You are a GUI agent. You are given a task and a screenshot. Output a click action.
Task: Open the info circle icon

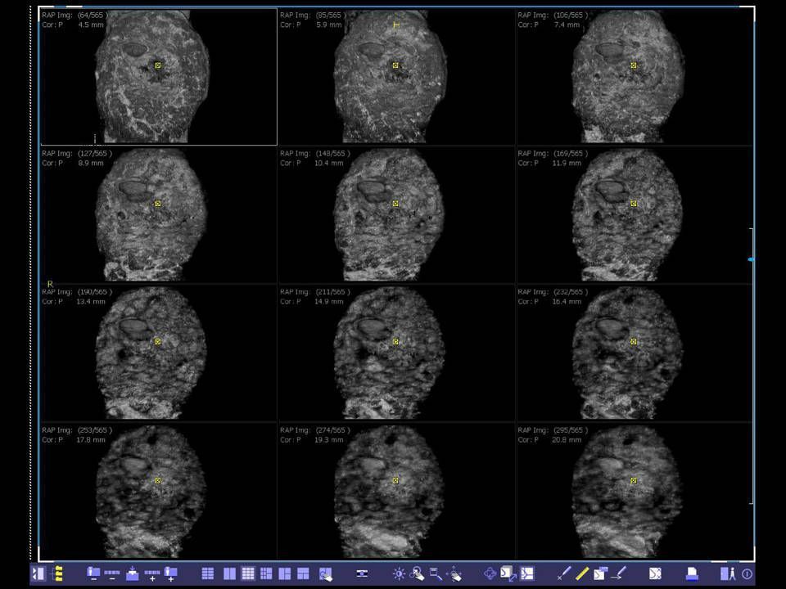[x=747, y=574]
